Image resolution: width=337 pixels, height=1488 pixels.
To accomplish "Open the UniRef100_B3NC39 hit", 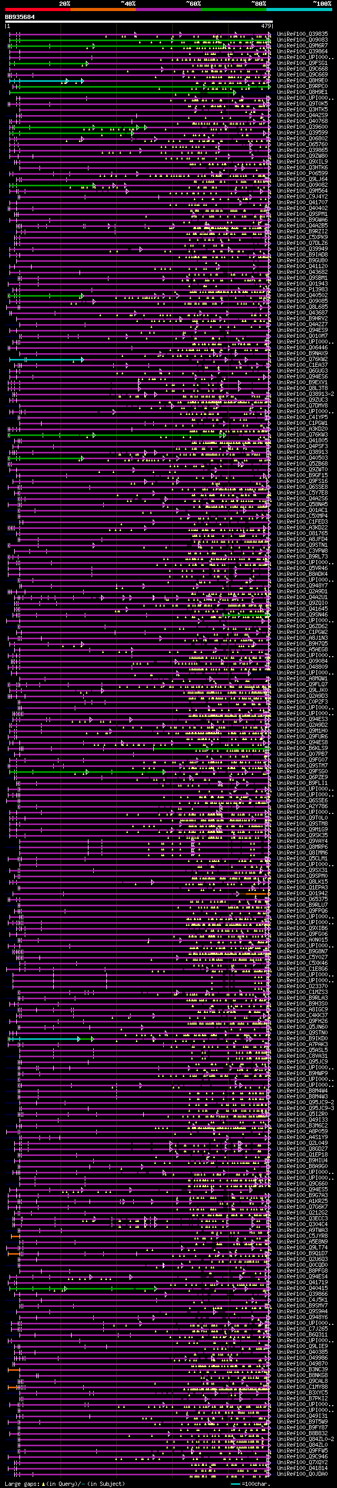I will [x=302, y=1369].
